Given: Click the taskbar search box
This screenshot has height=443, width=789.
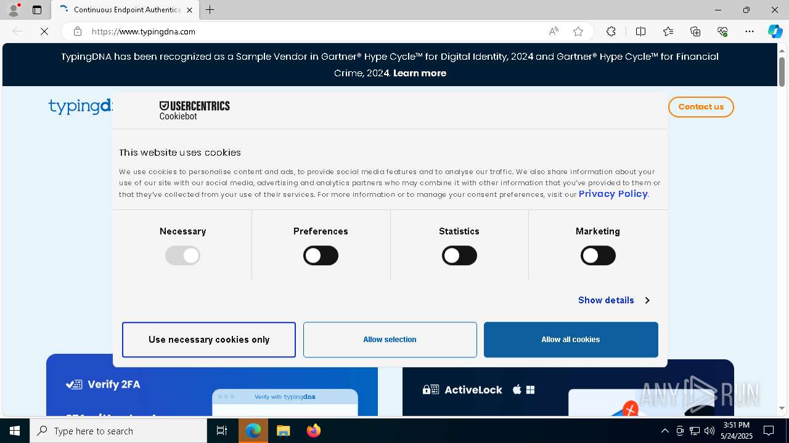Looking at the screenshot, I should (x=118, y=431).
